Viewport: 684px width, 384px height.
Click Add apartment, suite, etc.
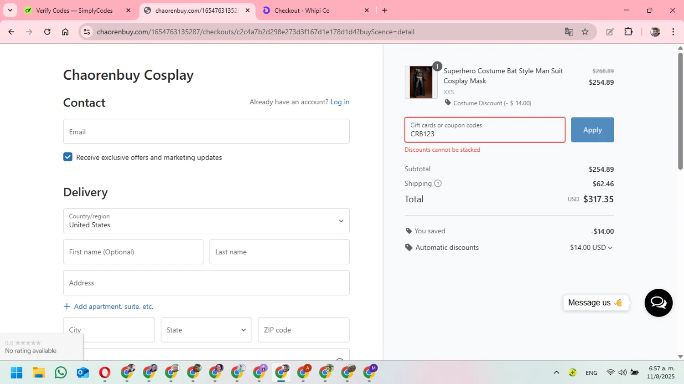coord(109,307)
